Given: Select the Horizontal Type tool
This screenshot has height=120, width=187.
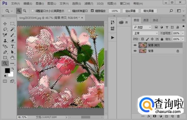Looking at the screenshot, I should coord(12,47).
